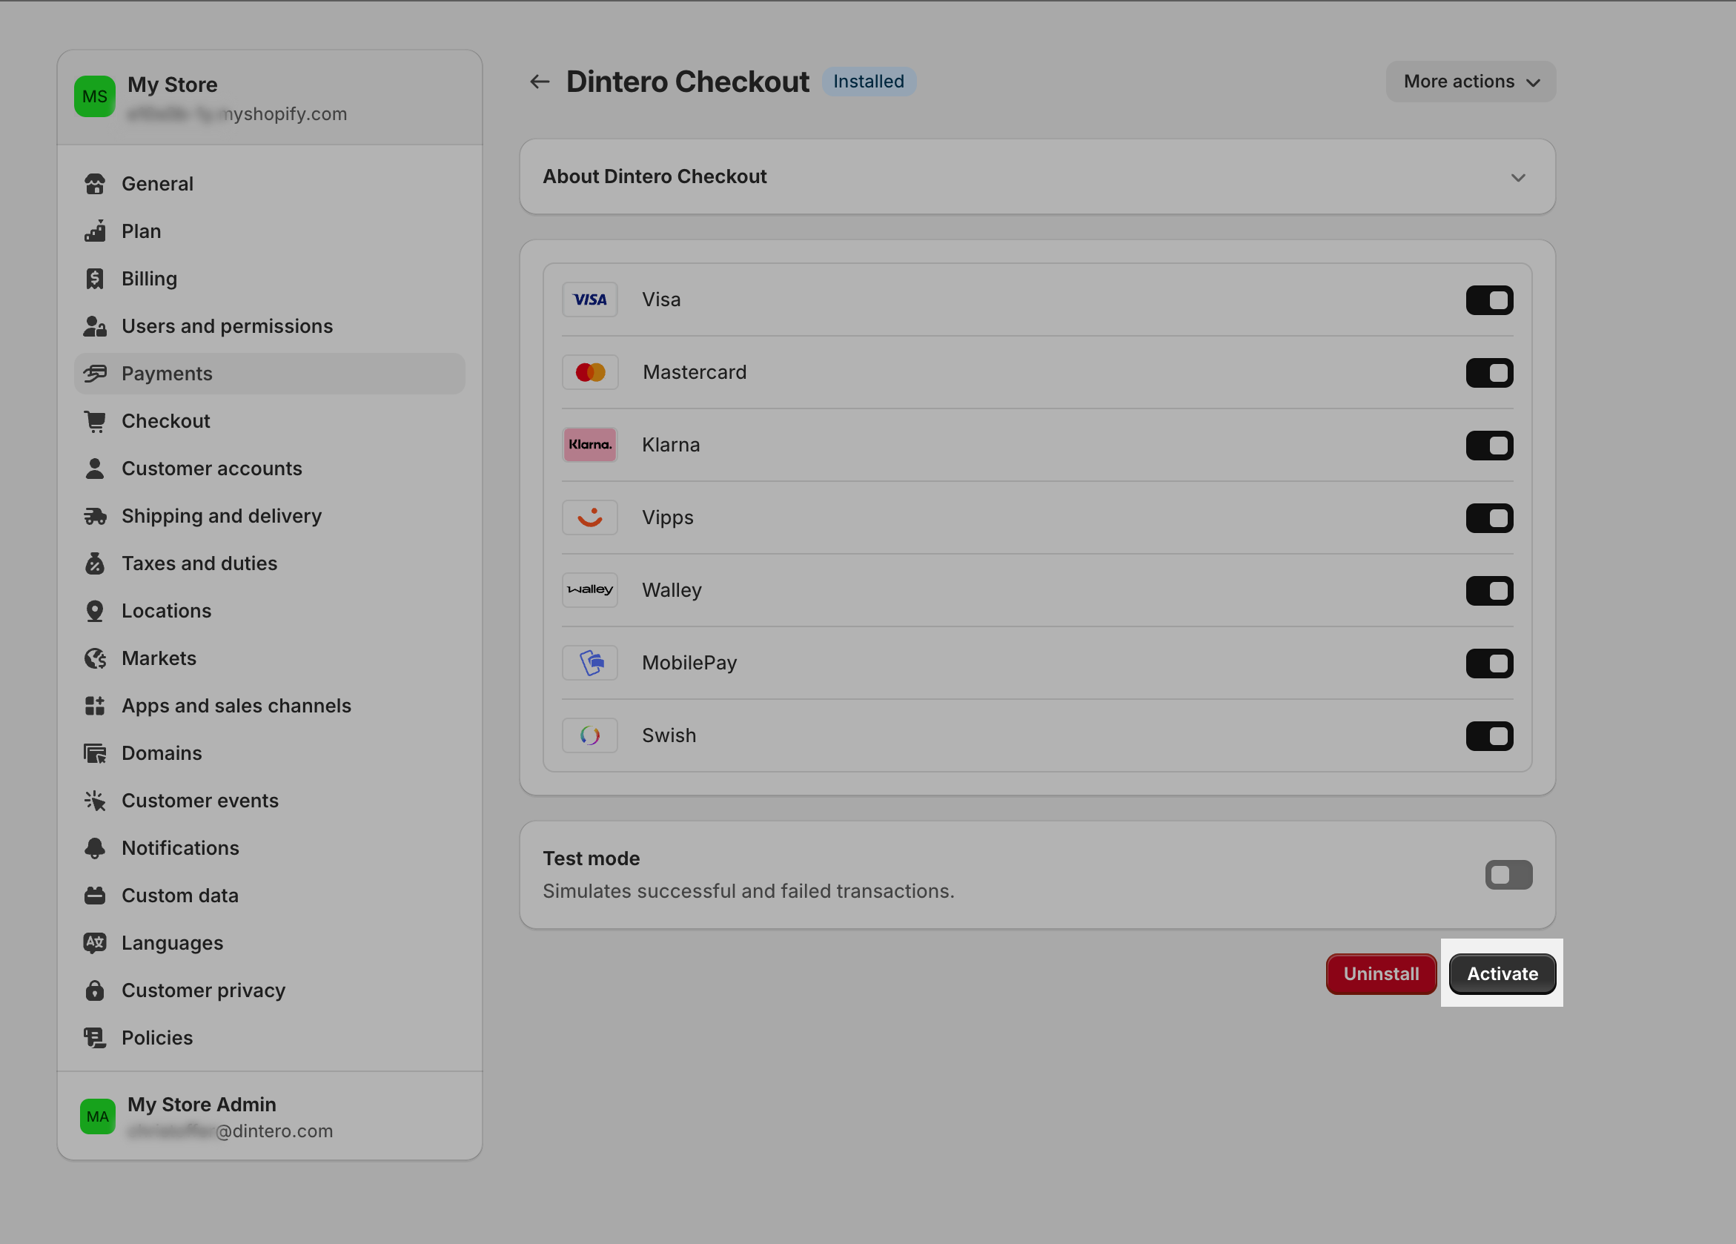Screen dimensions: 1736x1244
Task: Click the Vipps logo
Action: pyautogui.click(x=590, y=517)
